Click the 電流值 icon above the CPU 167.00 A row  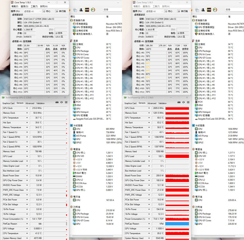71,197
